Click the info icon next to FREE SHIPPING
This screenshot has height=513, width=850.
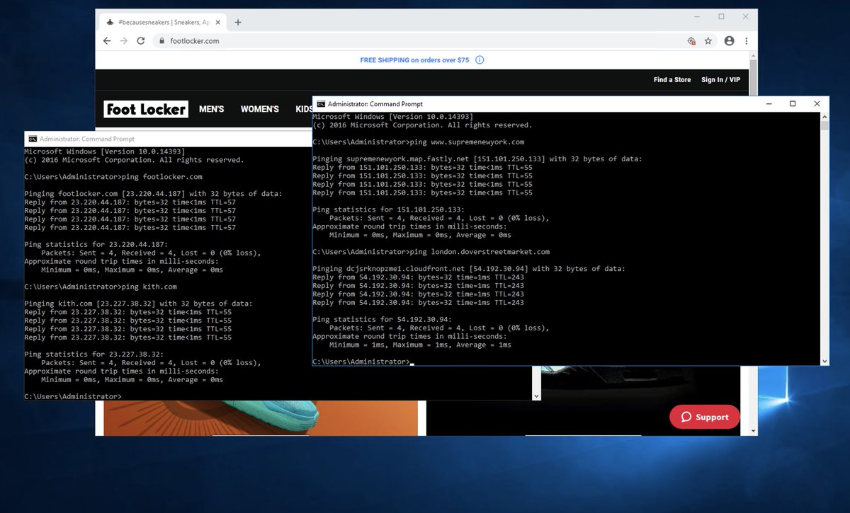[480, 60]
